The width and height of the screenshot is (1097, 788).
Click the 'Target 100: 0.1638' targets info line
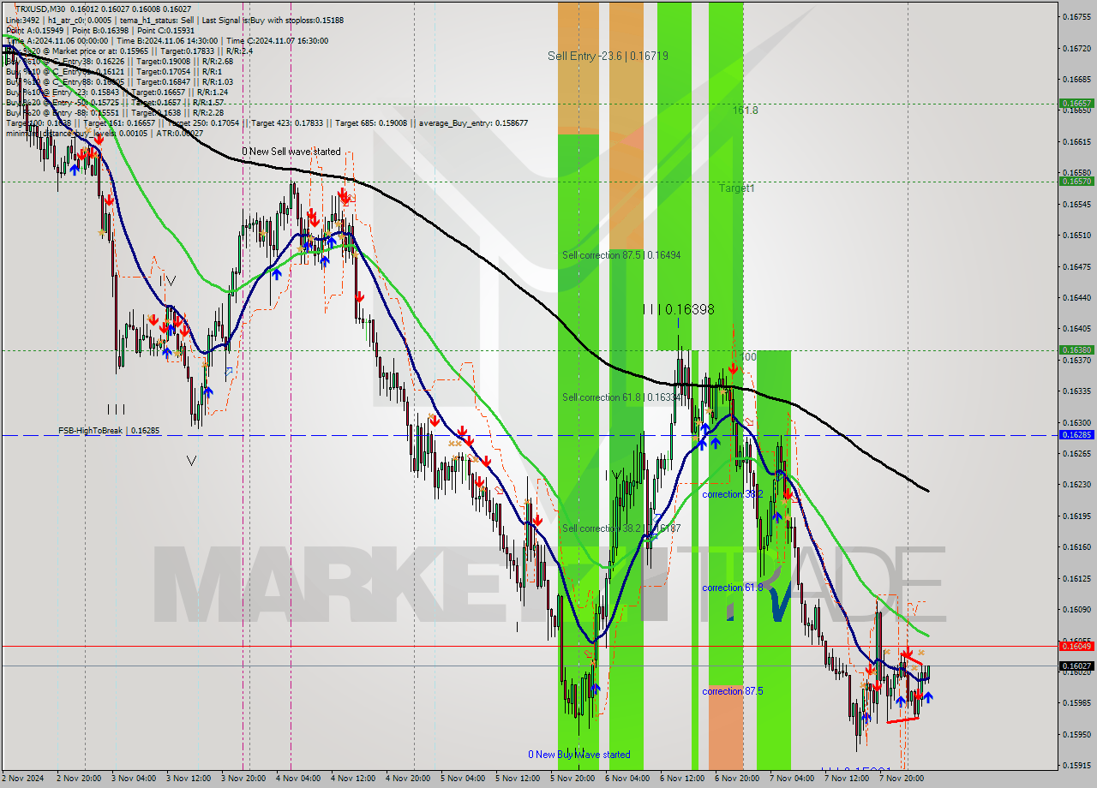point(267,122)
